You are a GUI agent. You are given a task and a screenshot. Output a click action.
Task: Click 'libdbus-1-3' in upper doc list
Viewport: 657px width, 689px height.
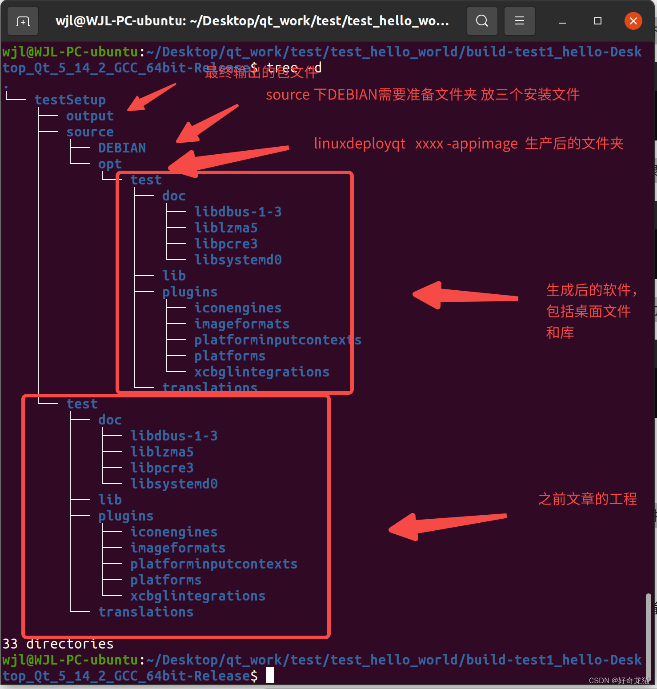click(x=238, y=212)
